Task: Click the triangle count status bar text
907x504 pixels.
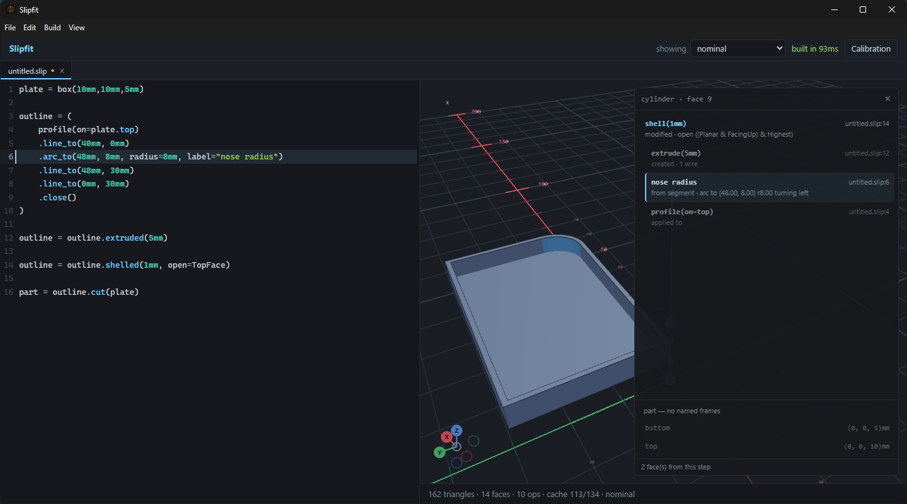Action: point(451,494)
